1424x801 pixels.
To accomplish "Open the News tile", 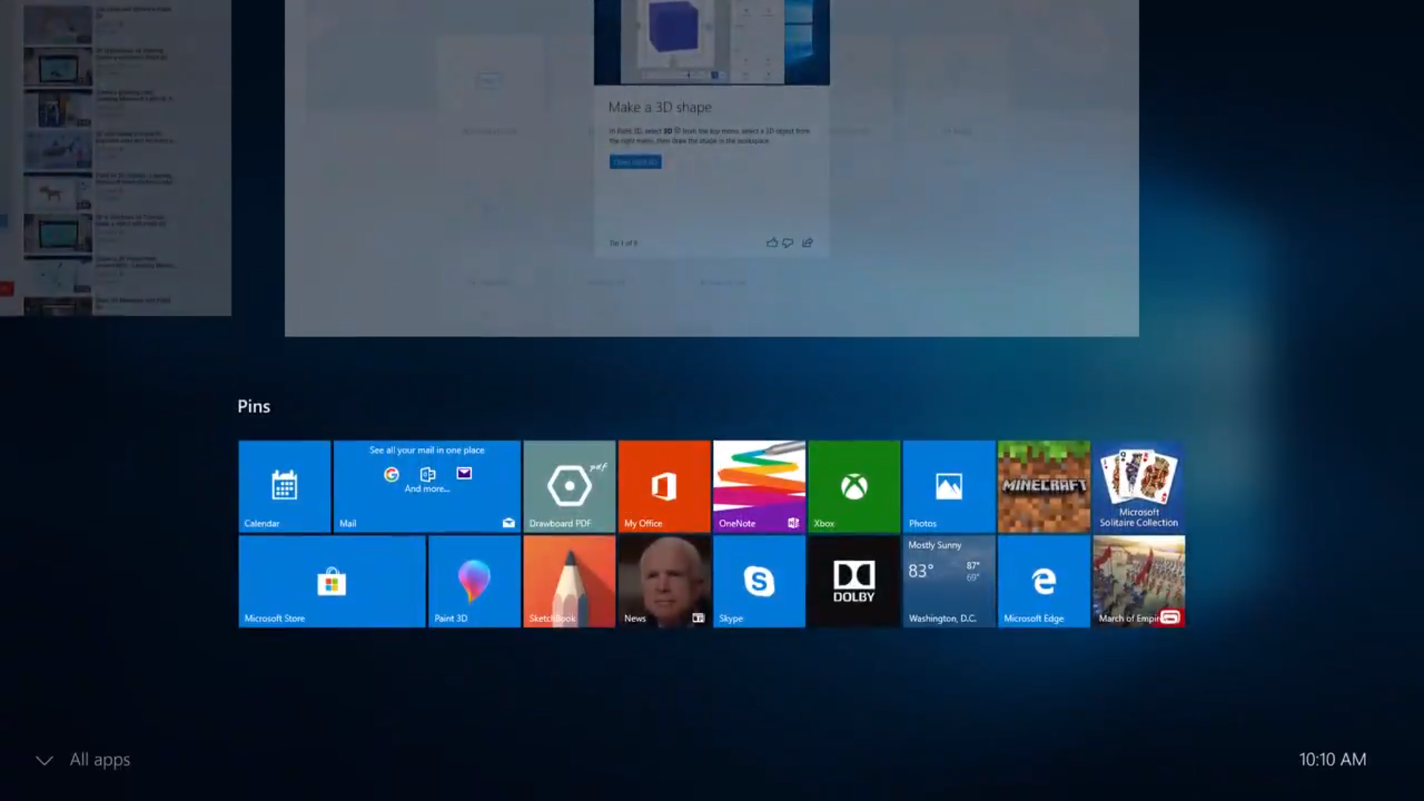I will [x=664, y=581].
